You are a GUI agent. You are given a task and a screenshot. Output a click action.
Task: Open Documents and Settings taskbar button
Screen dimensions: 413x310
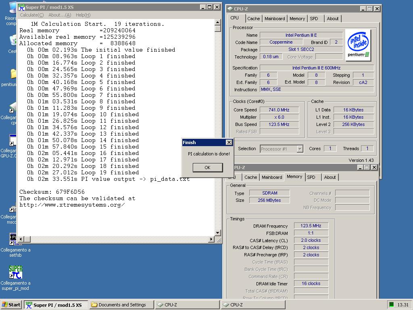pos(121,305)
